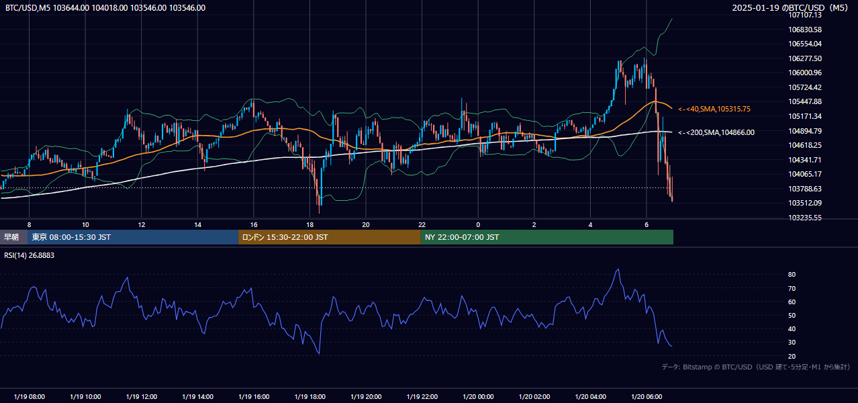The image size is (858, 403).
Task: Click price axis label 105171.34
Action: pyautogui.click(x=805, y=116)
